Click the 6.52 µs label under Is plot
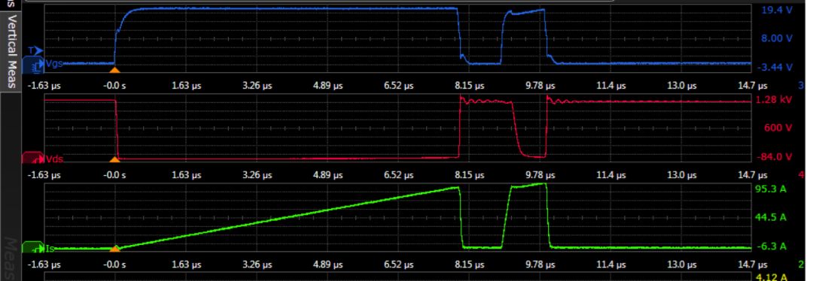Screen dimensions: 813x281 [x=399, y=264]
